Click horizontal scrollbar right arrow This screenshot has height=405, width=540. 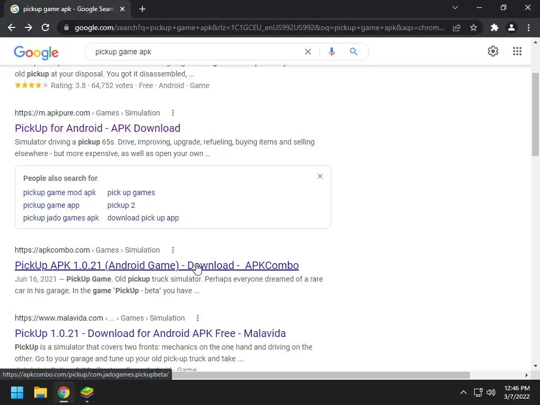click(526, 375)
